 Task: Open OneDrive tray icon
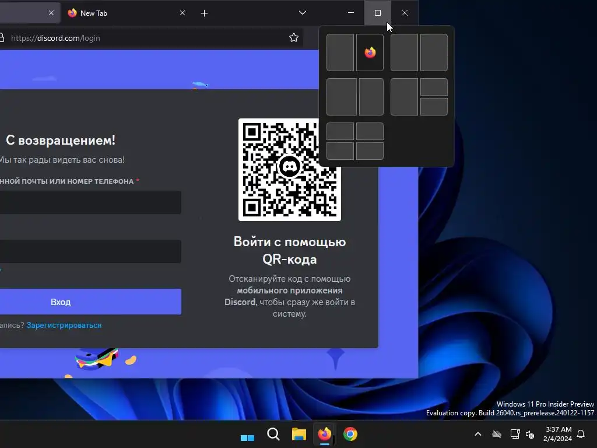point(497,434)
